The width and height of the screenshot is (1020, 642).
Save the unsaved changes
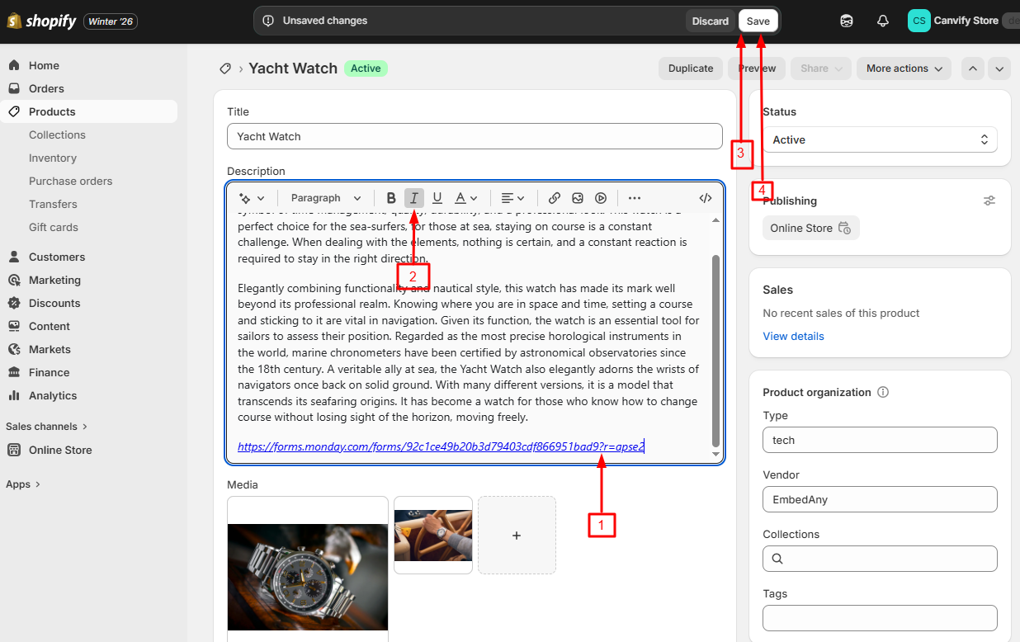coord(758,21)
